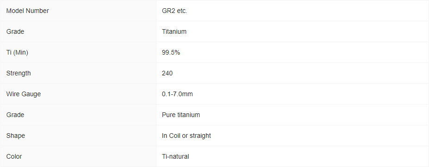
Task: Click the Ti (Min) label
Action: point(17,52)
